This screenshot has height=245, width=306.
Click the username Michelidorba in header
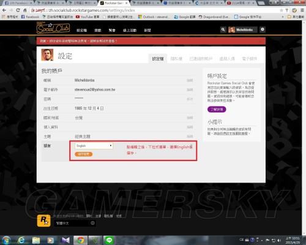(244, 30)
